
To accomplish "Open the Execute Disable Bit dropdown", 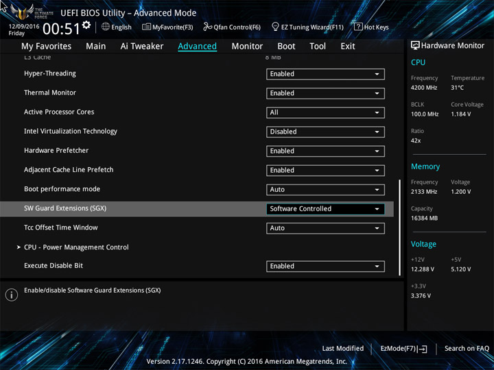I will click(325, 266).
